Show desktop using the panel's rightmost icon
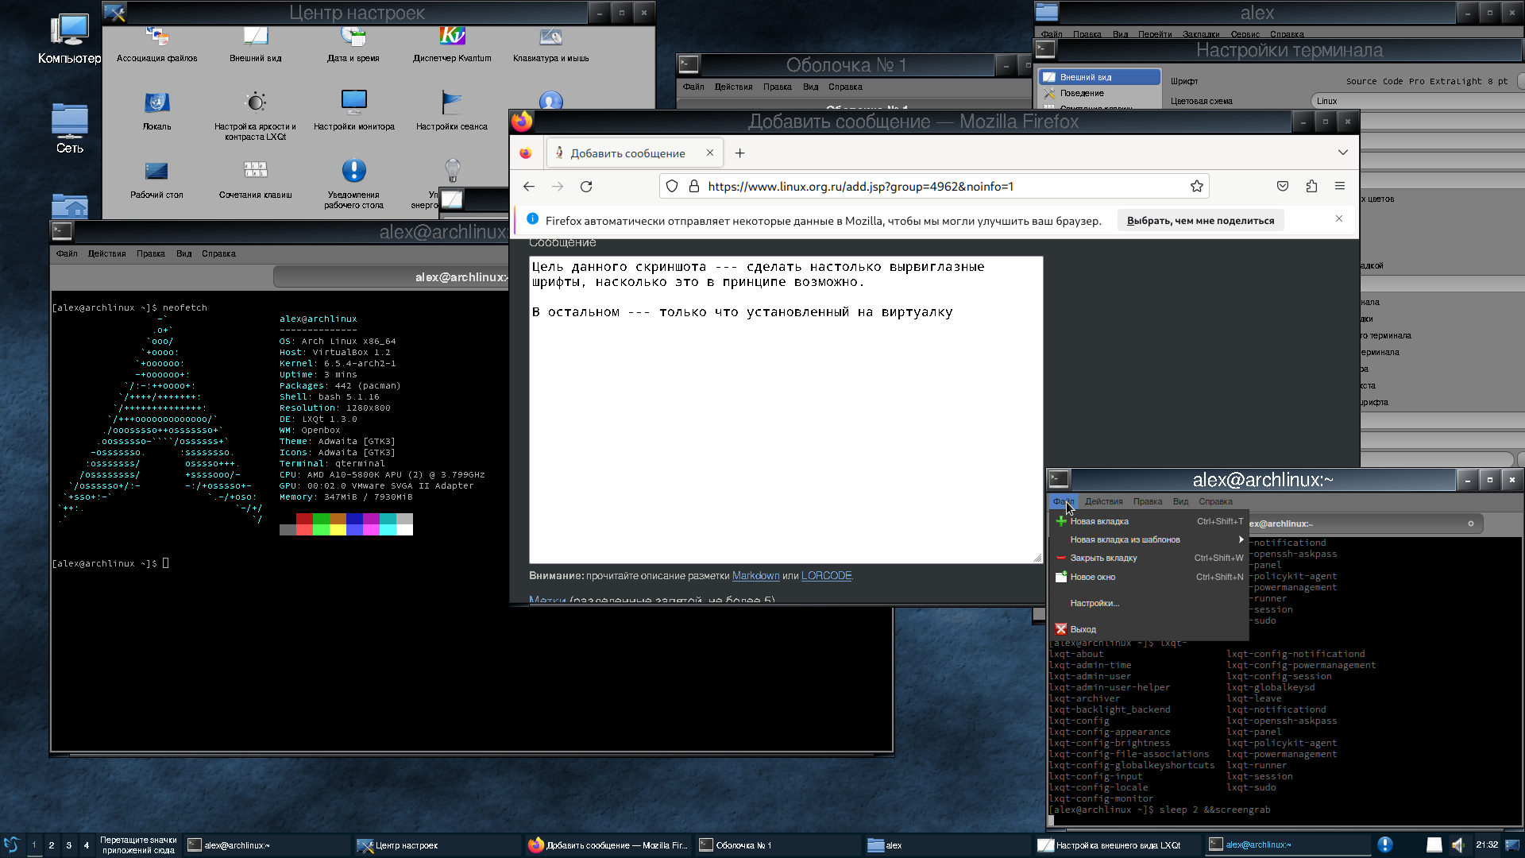Viewport: 1525px width, 858px height. point(1512,844)
